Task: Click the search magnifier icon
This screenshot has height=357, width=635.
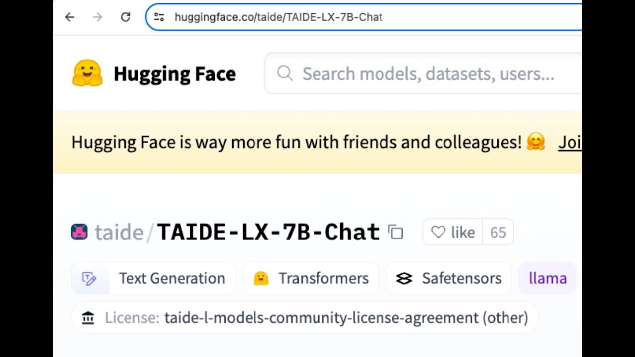Action: (x=285, y=73)
